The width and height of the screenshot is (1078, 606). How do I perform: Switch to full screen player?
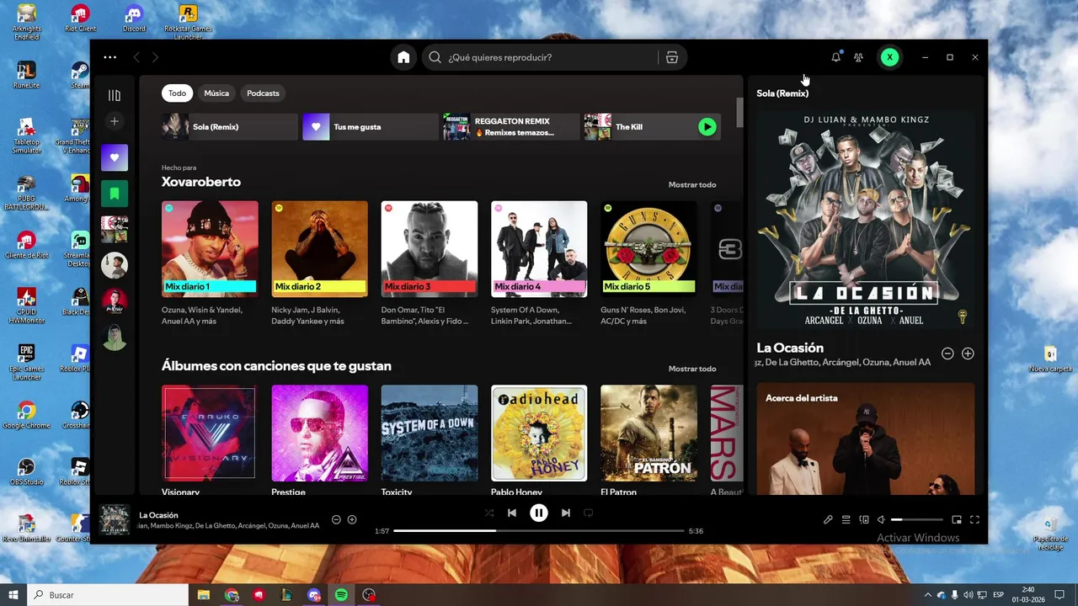point(974,520)
